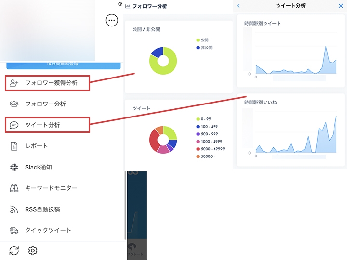Click the レポート document chart icon
The height and width of the screenshot is (260, 347).
coord(14,146)
